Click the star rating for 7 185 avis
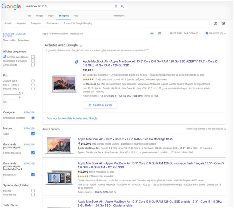The height and width of the screenshot is (208, 234). (x=83, y=176)
